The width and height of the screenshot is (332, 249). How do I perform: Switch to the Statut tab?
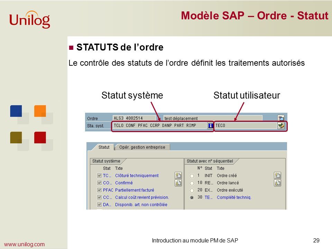pyautogui.click(x=104, y=147)
